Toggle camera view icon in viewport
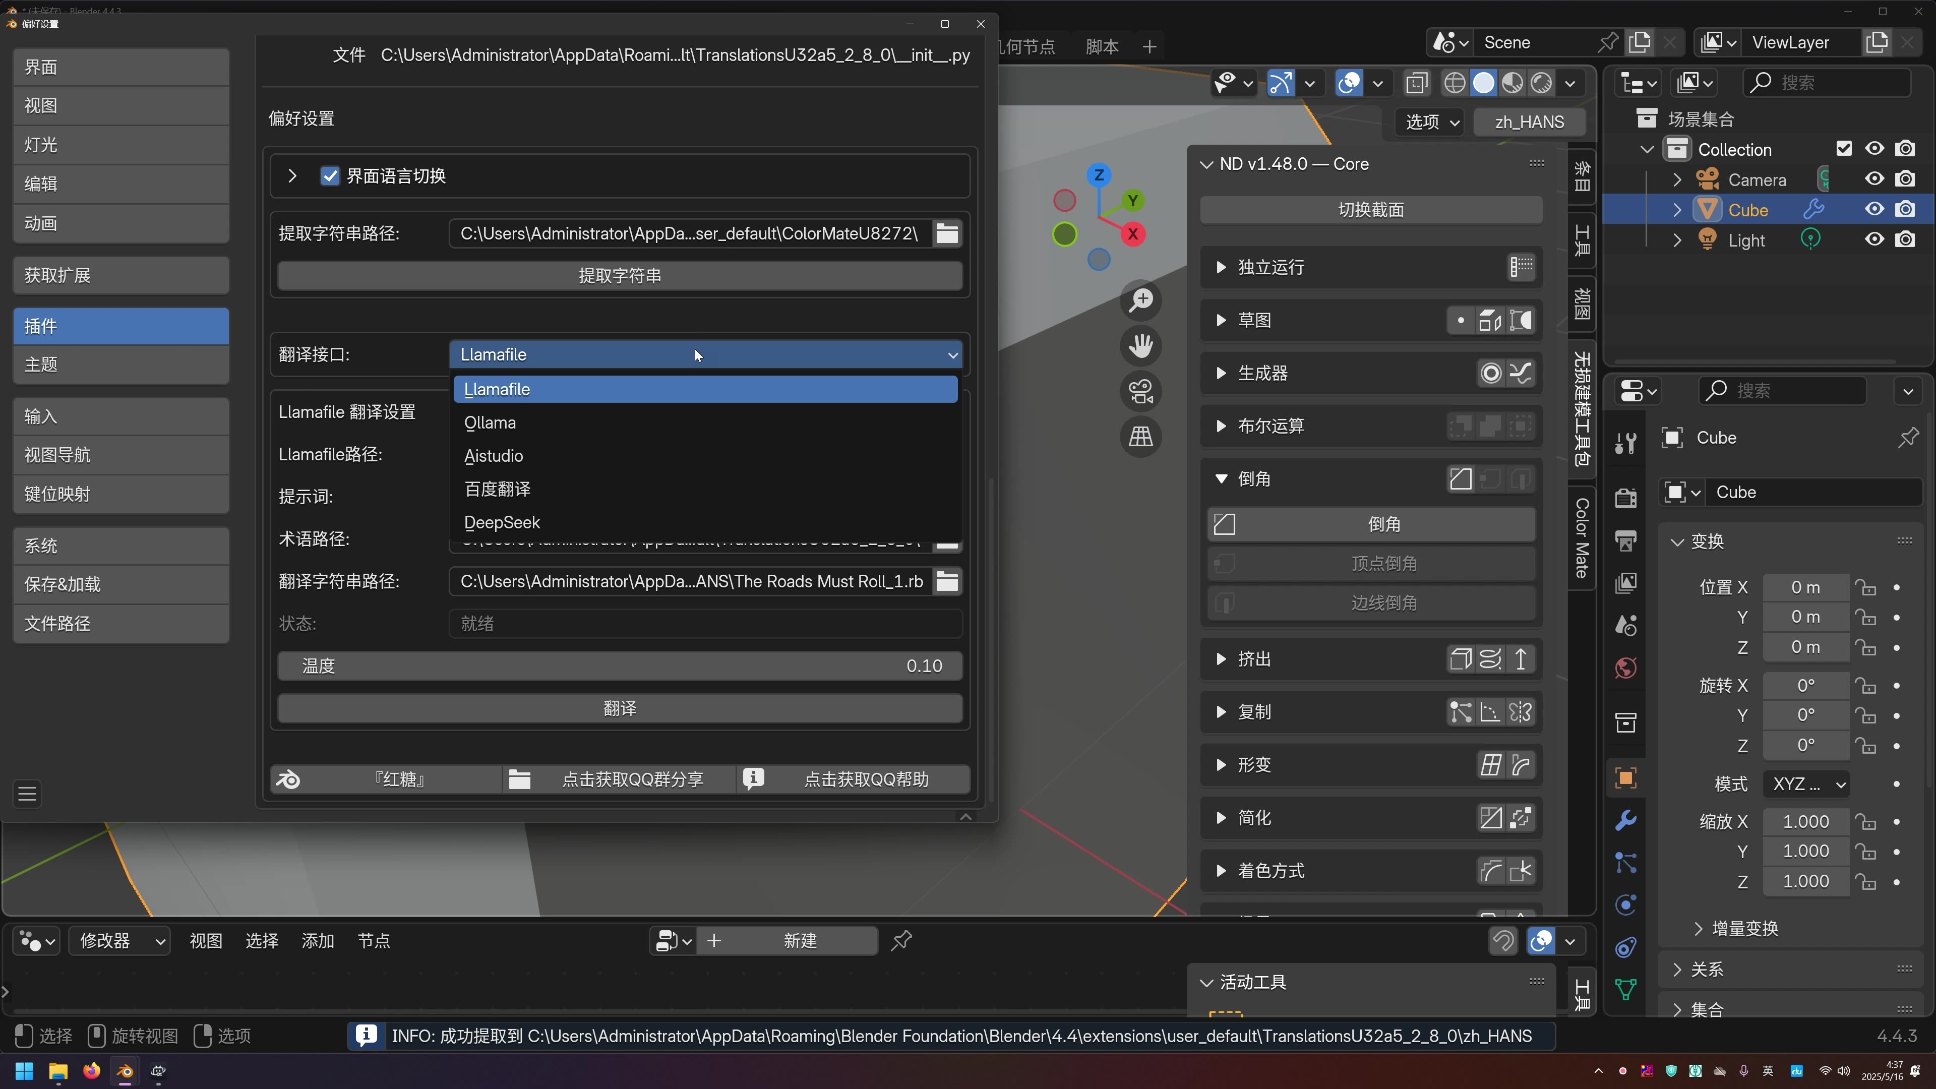 tap(1141, 392)
